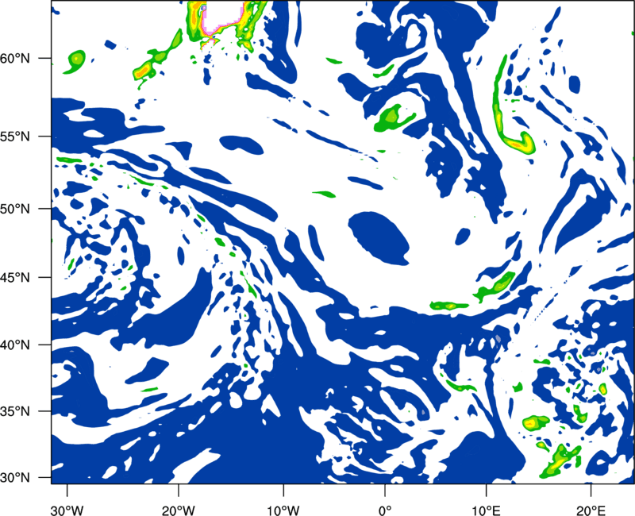This screenshot has height=516, width=635.
Task: Click the large blue oval near 48°N
Action: (379, 238)
